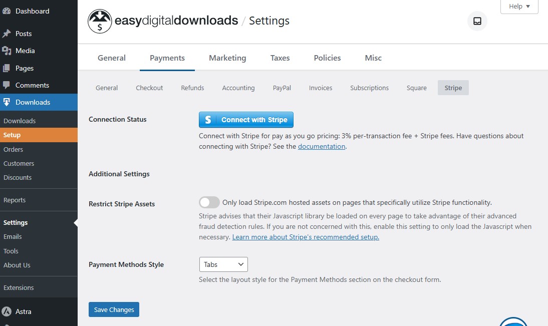
Task: Open the notifications inbox icon
Action: (x=477, y=21)
